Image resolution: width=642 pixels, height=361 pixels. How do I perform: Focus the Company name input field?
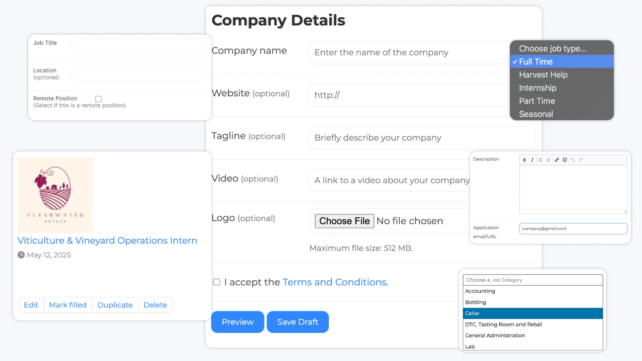tap(408, 52)
